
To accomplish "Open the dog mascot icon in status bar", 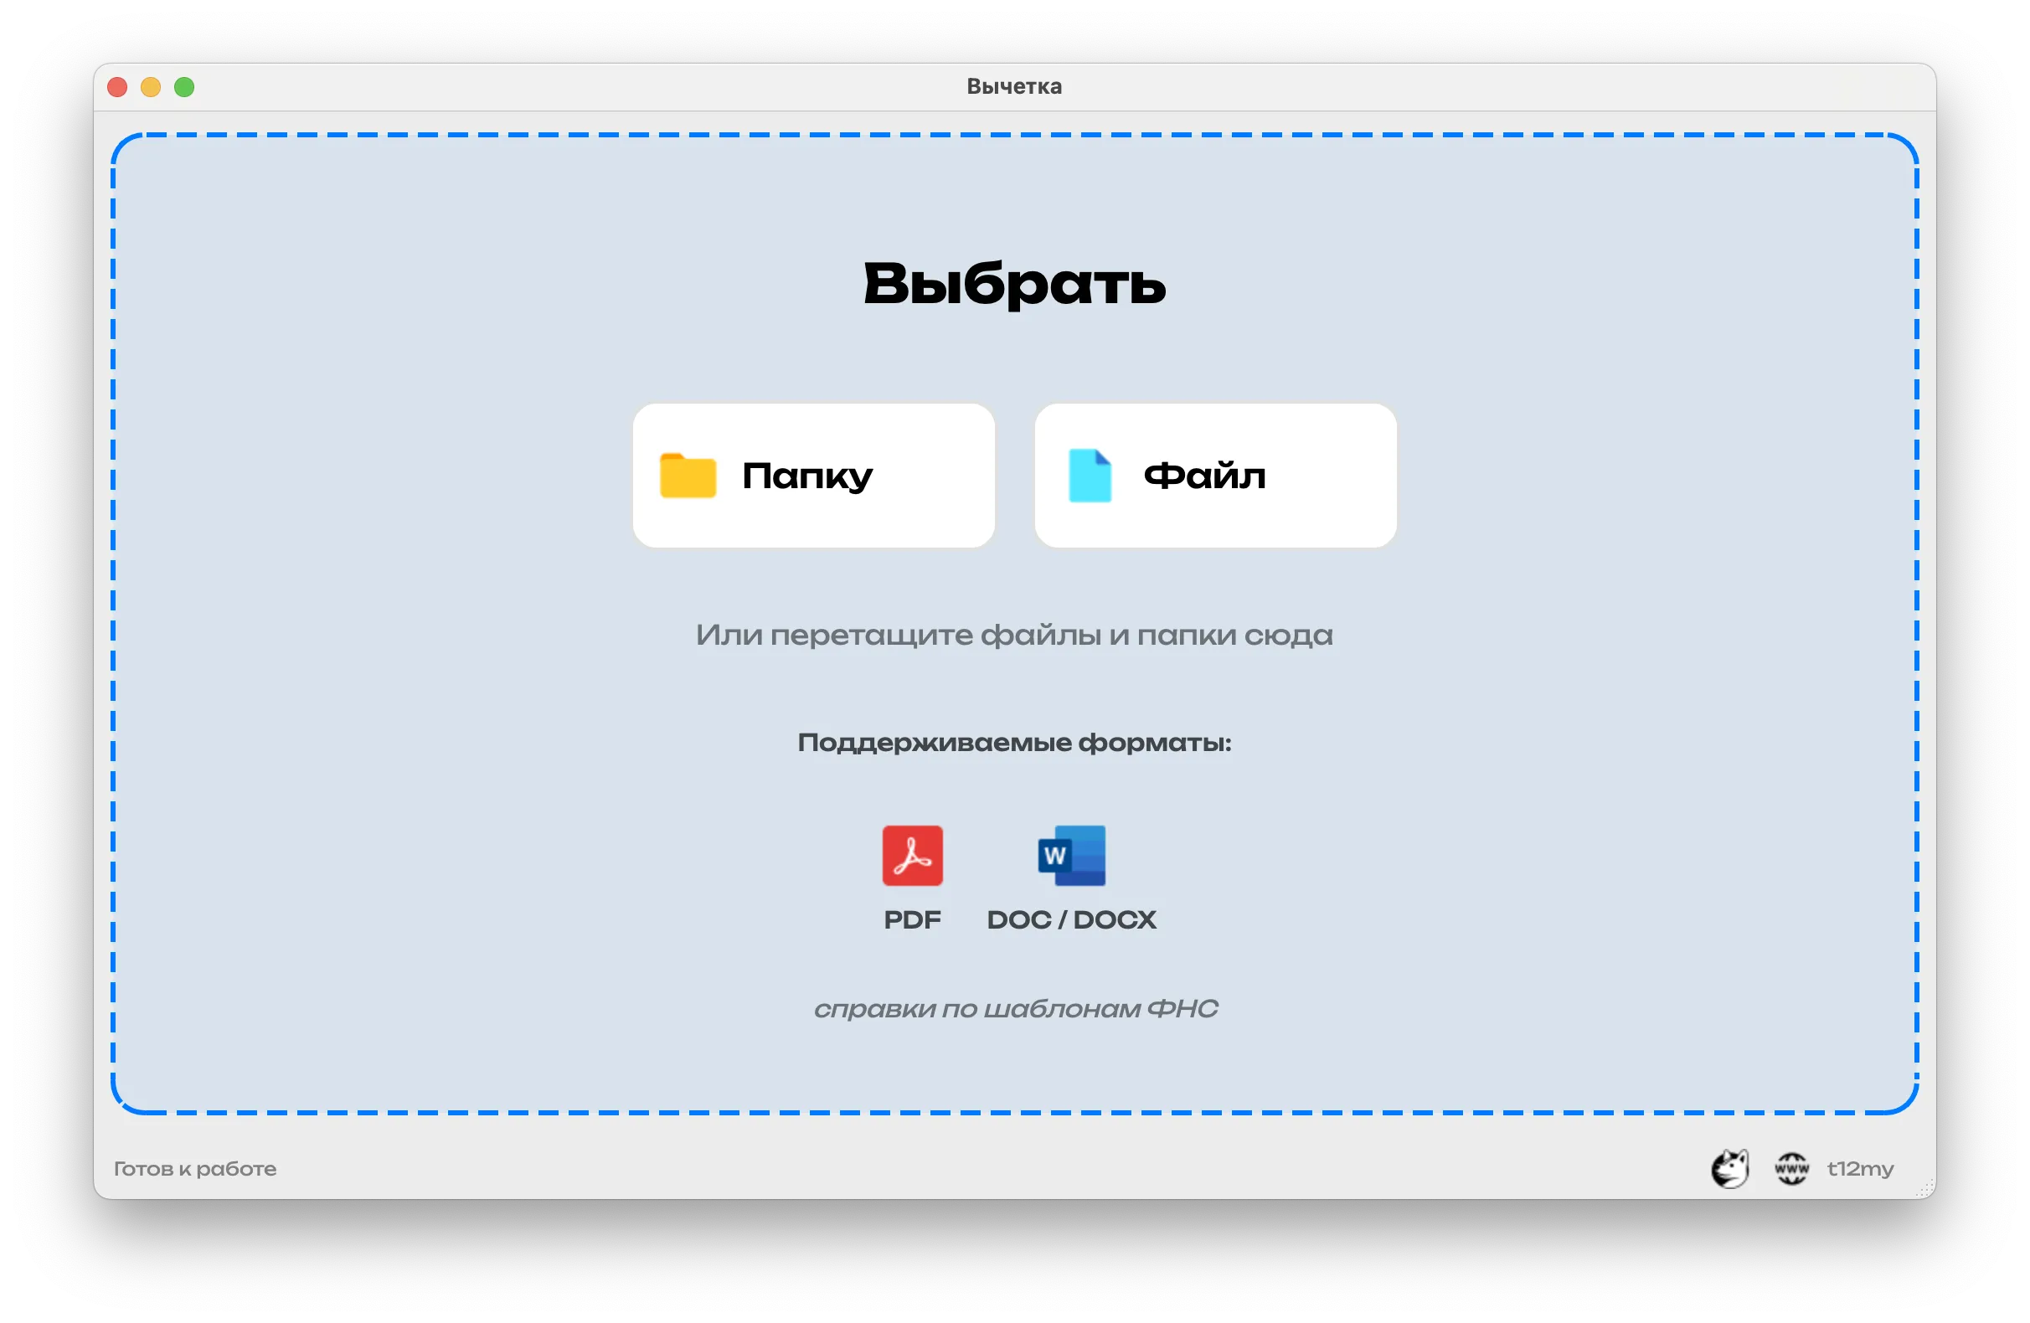I will [1729, 1168].
